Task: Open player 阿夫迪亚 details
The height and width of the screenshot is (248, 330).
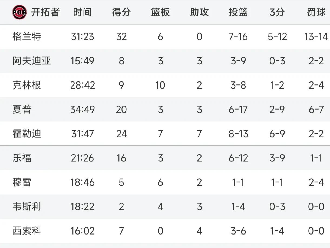Action: pyautogui.click(x=32, y=61)
